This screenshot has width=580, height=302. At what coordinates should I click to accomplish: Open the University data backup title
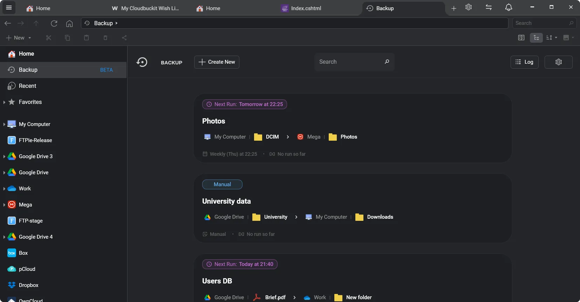pyautogui.click(x=226, y=201)
